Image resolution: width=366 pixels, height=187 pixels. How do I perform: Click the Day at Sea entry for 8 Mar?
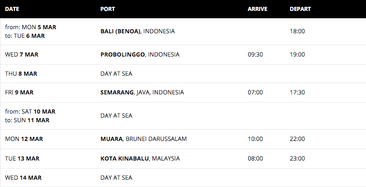[116, 74]
